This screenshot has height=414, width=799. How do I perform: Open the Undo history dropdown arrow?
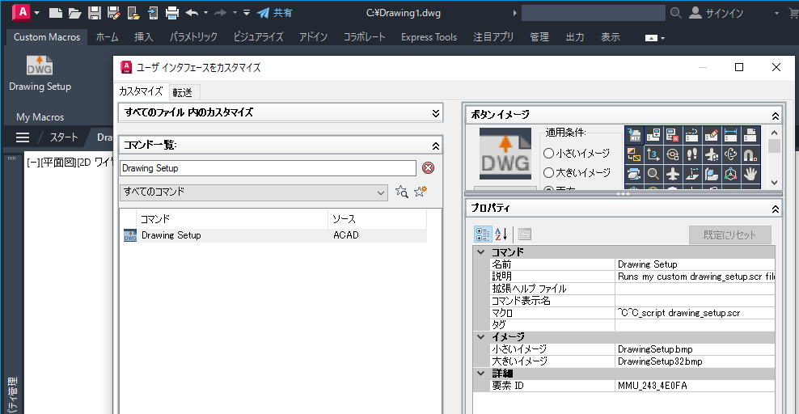point(206,13)
